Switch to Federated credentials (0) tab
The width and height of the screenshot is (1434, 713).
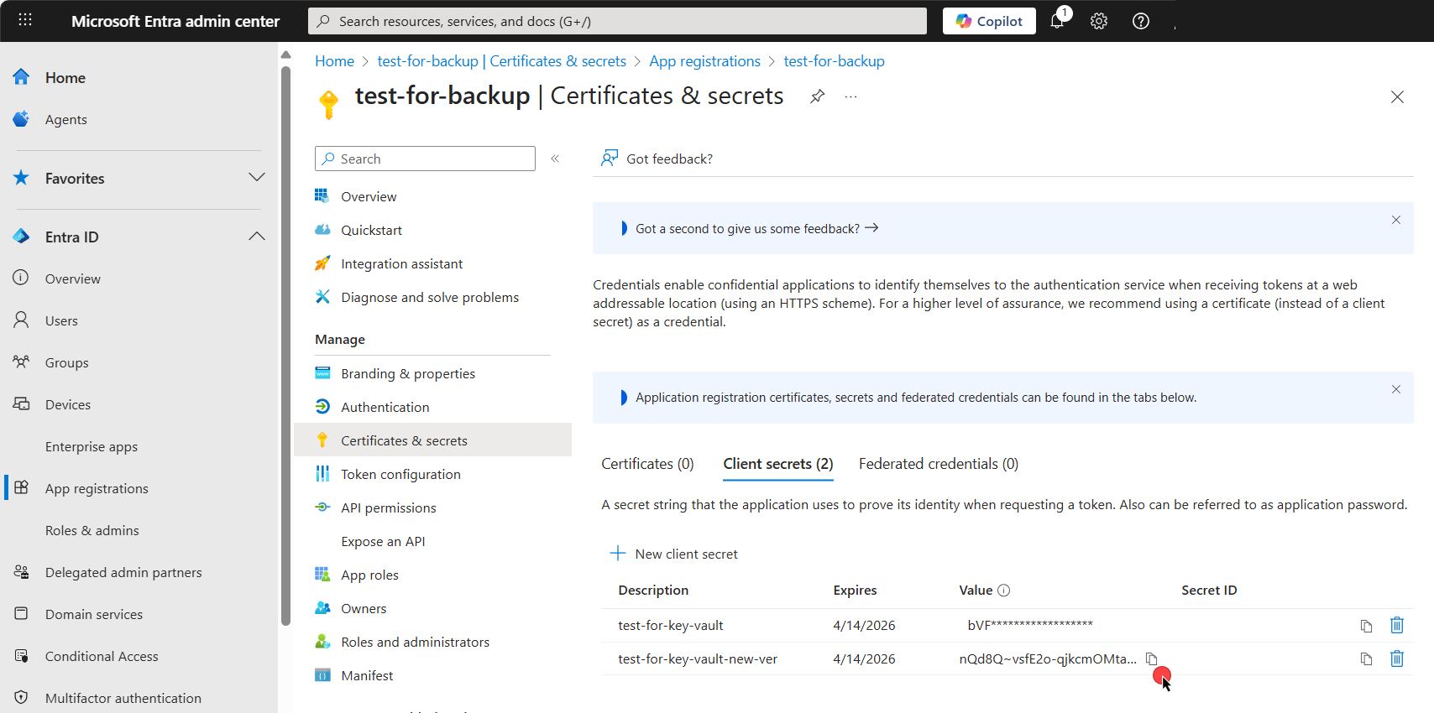click(x=939, y=464)
